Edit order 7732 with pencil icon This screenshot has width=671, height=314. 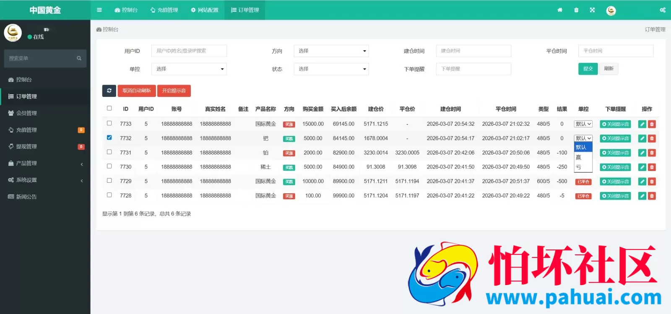click(x=642, y=138)
